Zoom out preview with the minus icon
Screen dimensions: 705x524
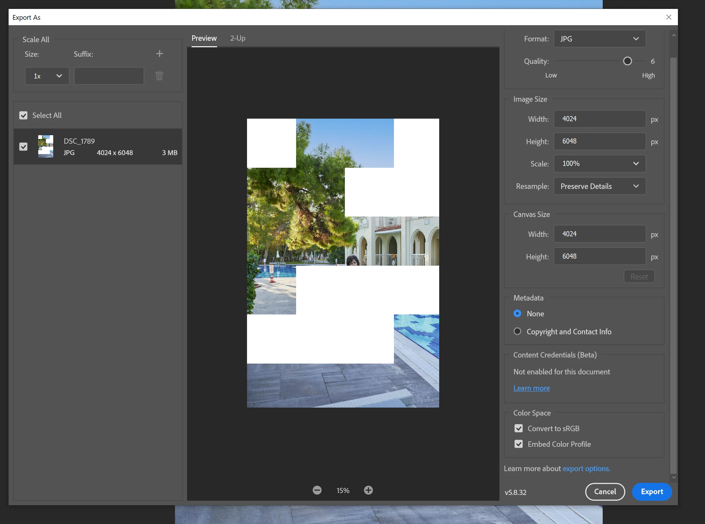coord(317,490)
